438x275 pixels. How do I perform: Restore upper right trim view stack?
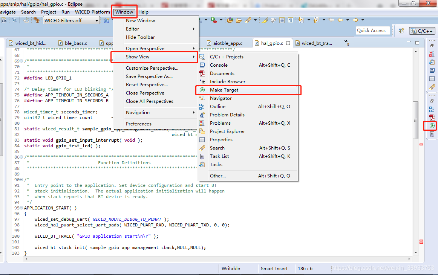(x=432, y=46)
